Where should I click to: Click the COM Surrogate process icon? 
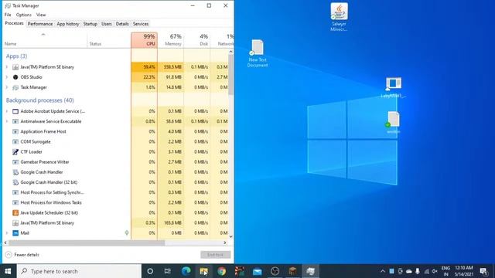coord(15,142)
